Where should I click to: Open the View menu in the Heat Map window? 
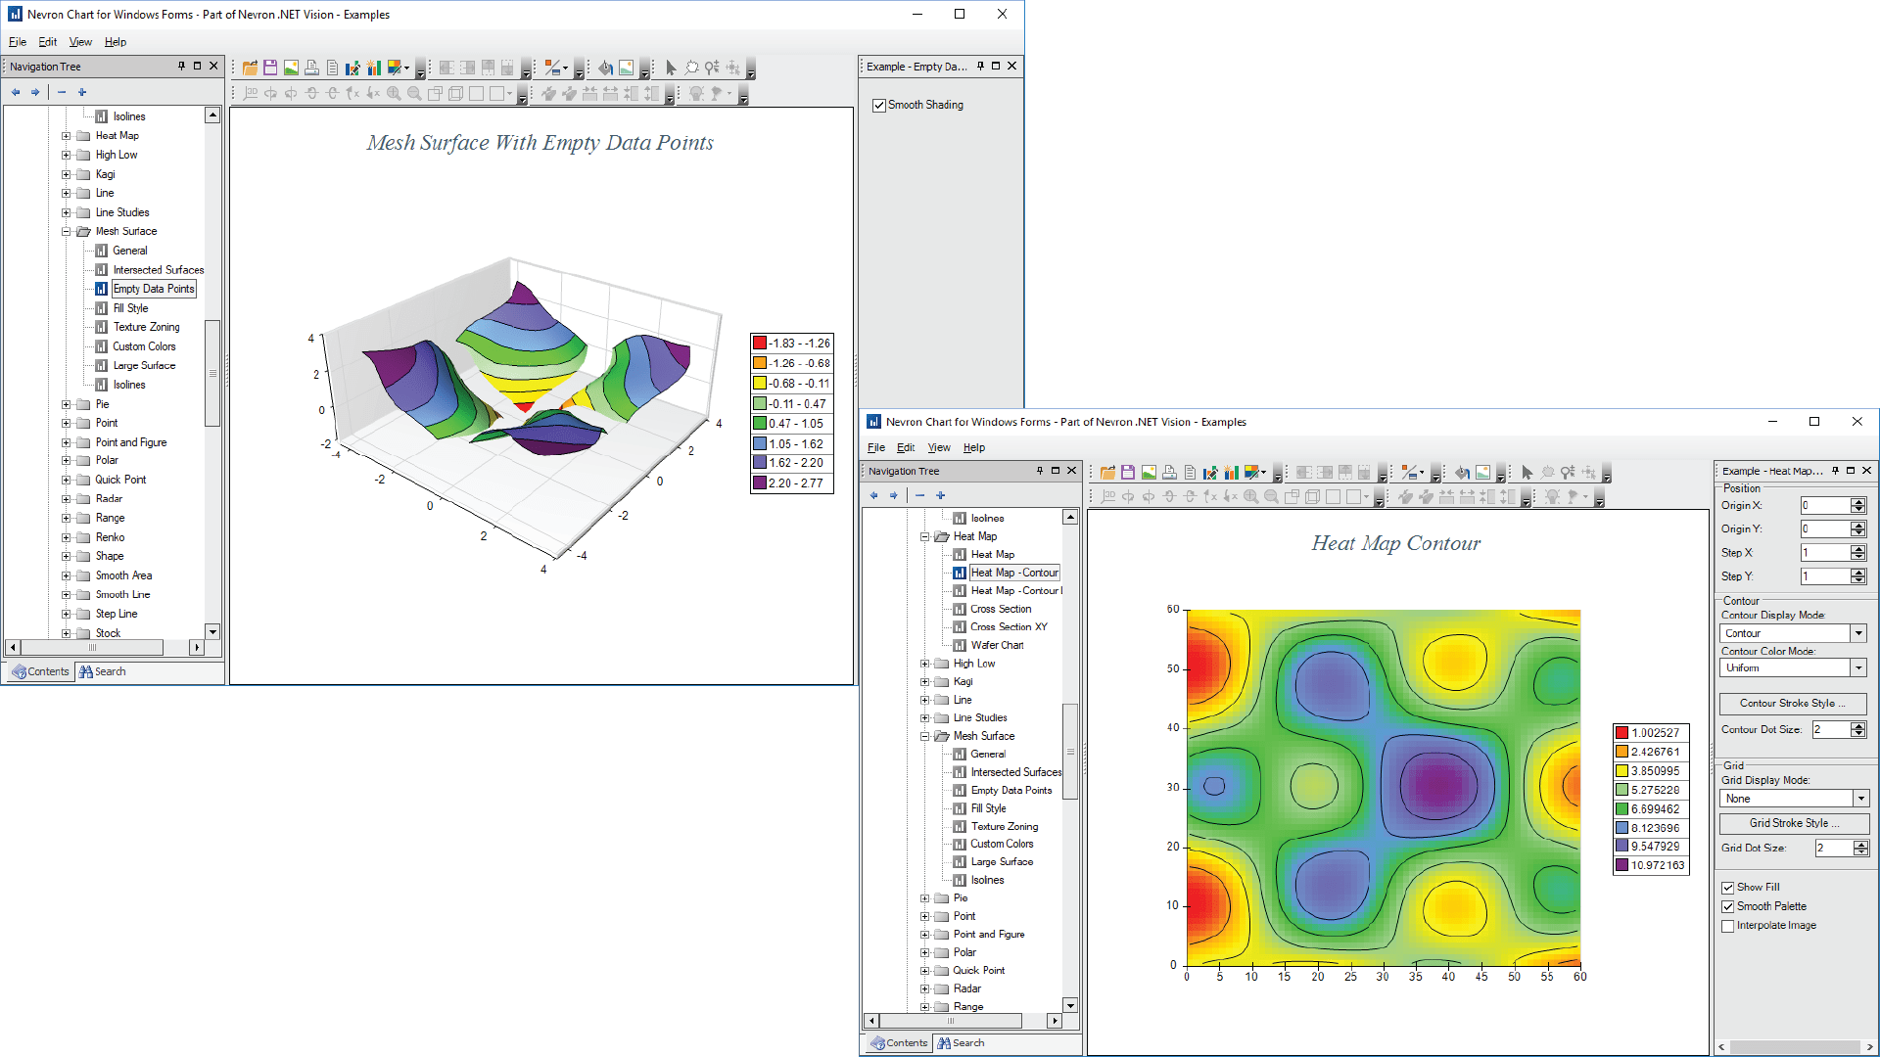click(x=938, y=447)
